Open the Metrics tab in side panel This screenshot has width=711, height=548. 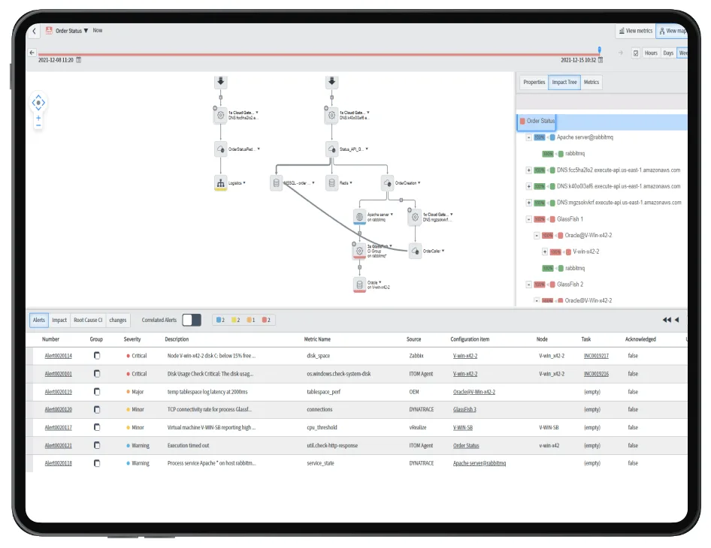[x=591, y=82]
